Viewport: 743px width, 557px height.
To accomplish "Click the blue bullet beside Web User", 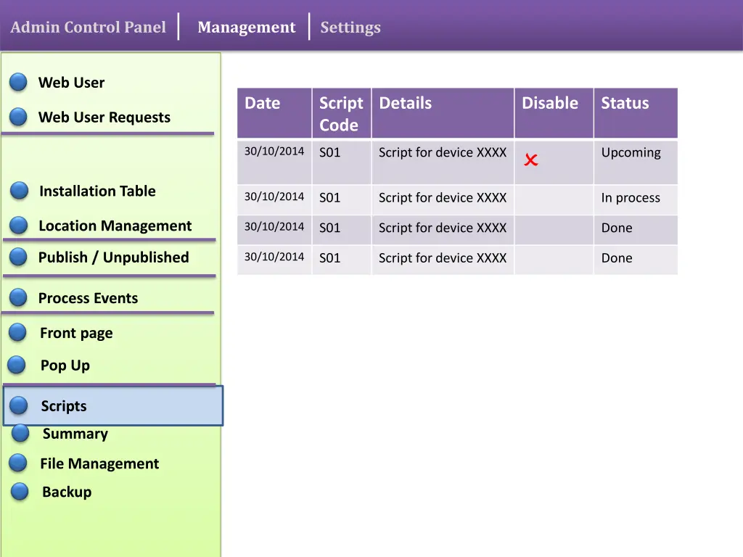I will tap(19, 82).
